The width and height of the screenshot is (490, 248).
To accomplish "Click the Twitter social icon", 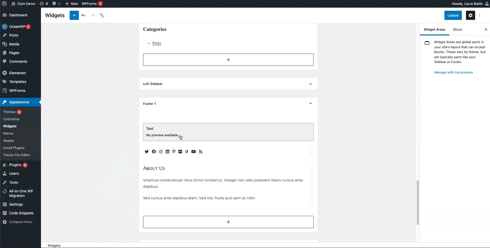I will (x=146, y=152).
